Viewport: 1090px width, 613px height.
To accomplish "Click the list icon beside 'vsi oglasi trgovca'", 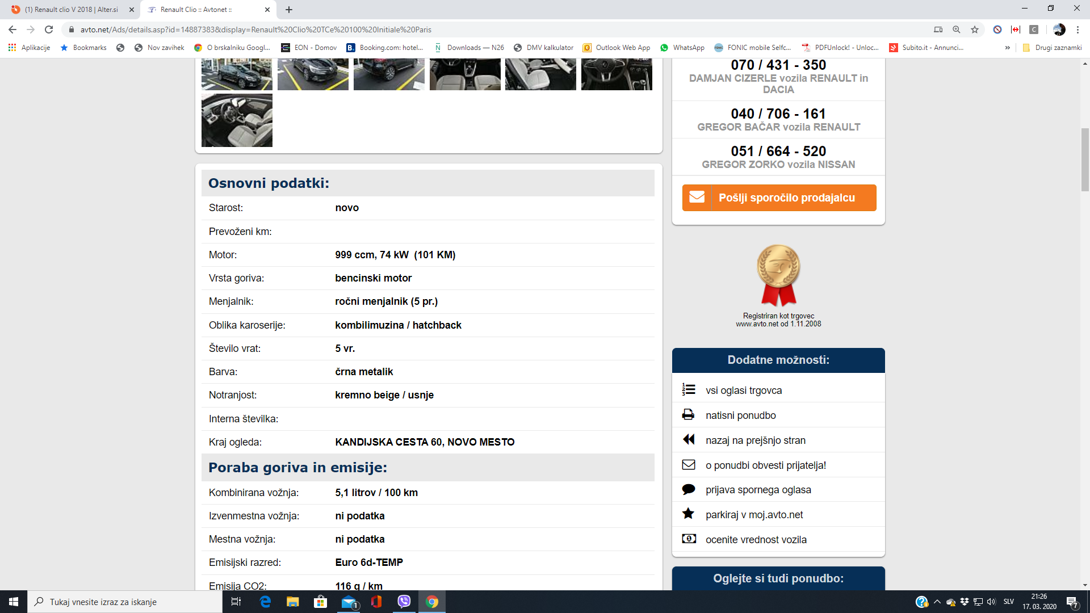I will tap(689, 389).
